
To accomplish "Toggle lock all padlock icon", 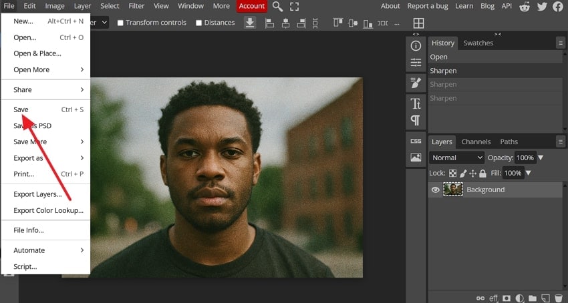I will (482, 174).
